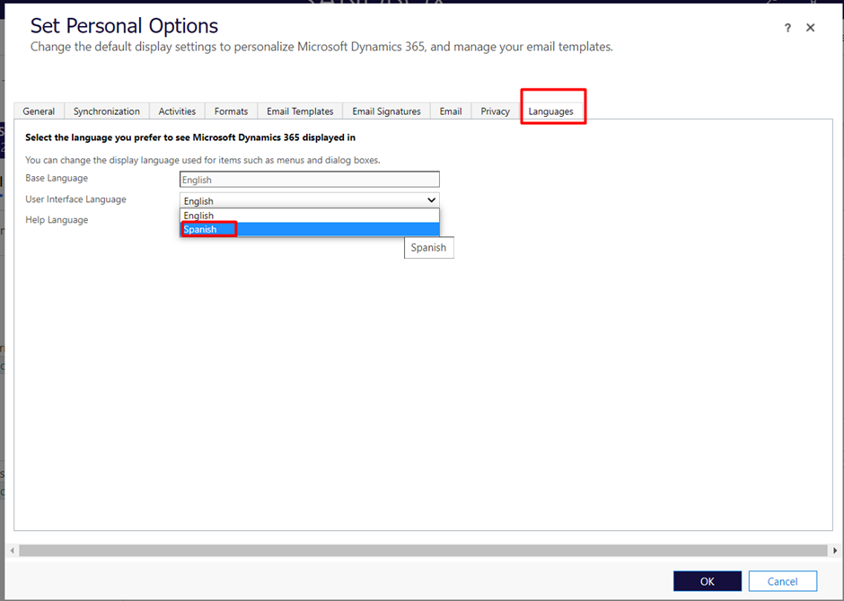Close the Set Personal Options dialog
Viewport: 844px width, 601px height.
pos(810,28)
